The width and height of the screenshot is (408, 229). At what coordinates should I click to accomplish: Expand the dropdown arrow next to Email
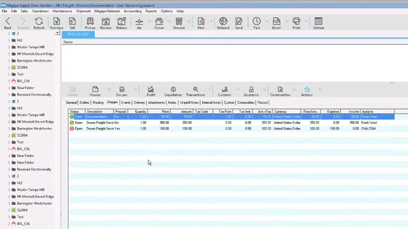(286, 21)
